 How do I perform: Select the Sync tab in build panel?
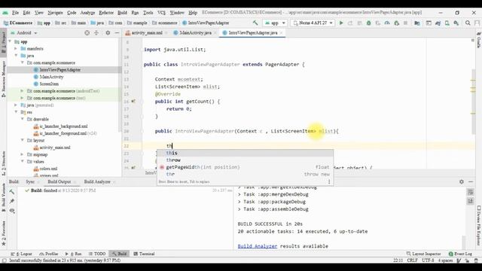pyautogui.click(x=30, y=181)
